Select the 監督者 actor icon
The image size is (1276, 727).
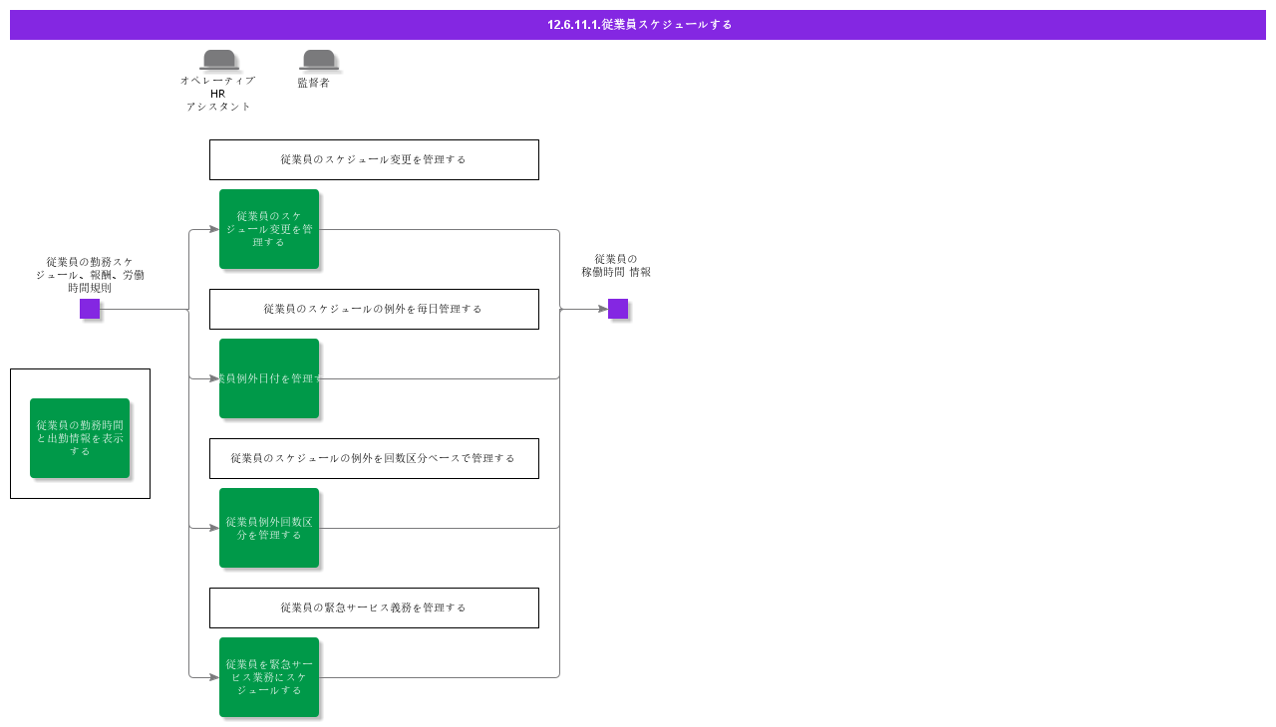click(x=318, y=60)
